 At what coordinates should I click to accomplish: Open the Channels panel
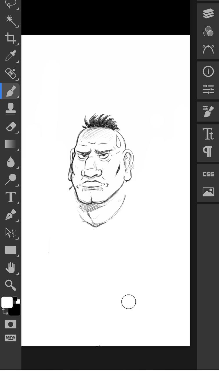pos(208,31)
